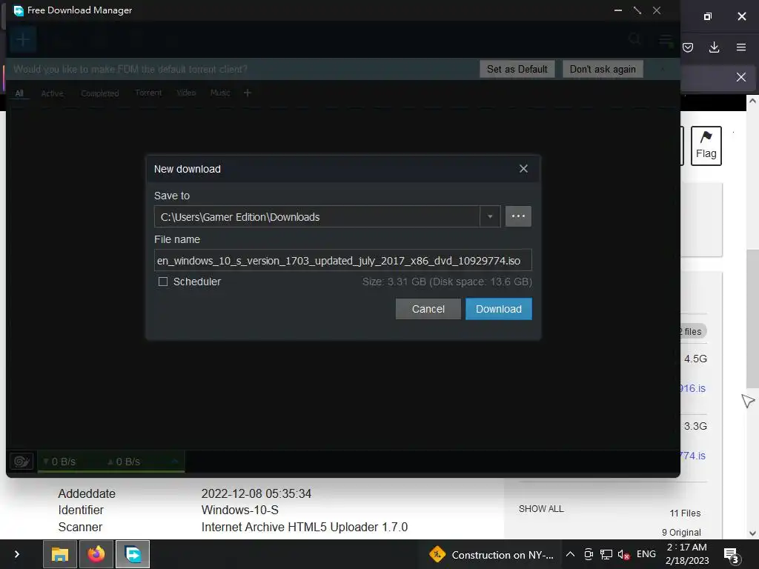Switch to the Music tab
The height and width of the screenshot is (569, 759).
[x=220, y=93]
